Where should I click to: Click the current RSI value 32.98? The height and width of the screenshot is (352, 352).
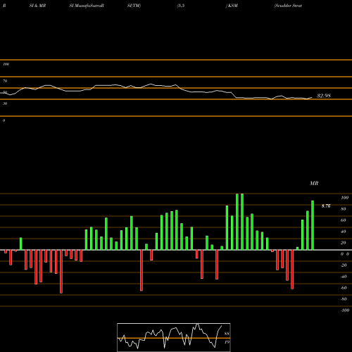click(324, 96)
